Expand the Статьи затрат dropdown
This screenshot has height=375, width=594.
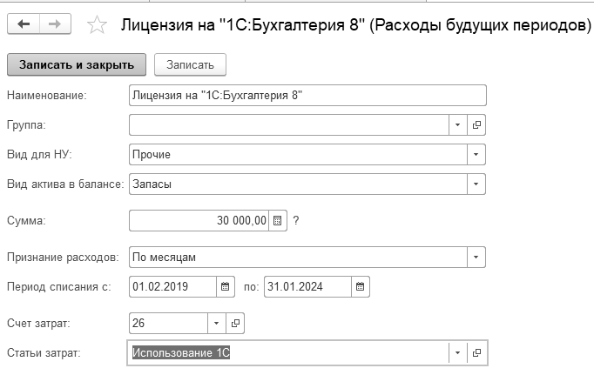click(458, 352)
